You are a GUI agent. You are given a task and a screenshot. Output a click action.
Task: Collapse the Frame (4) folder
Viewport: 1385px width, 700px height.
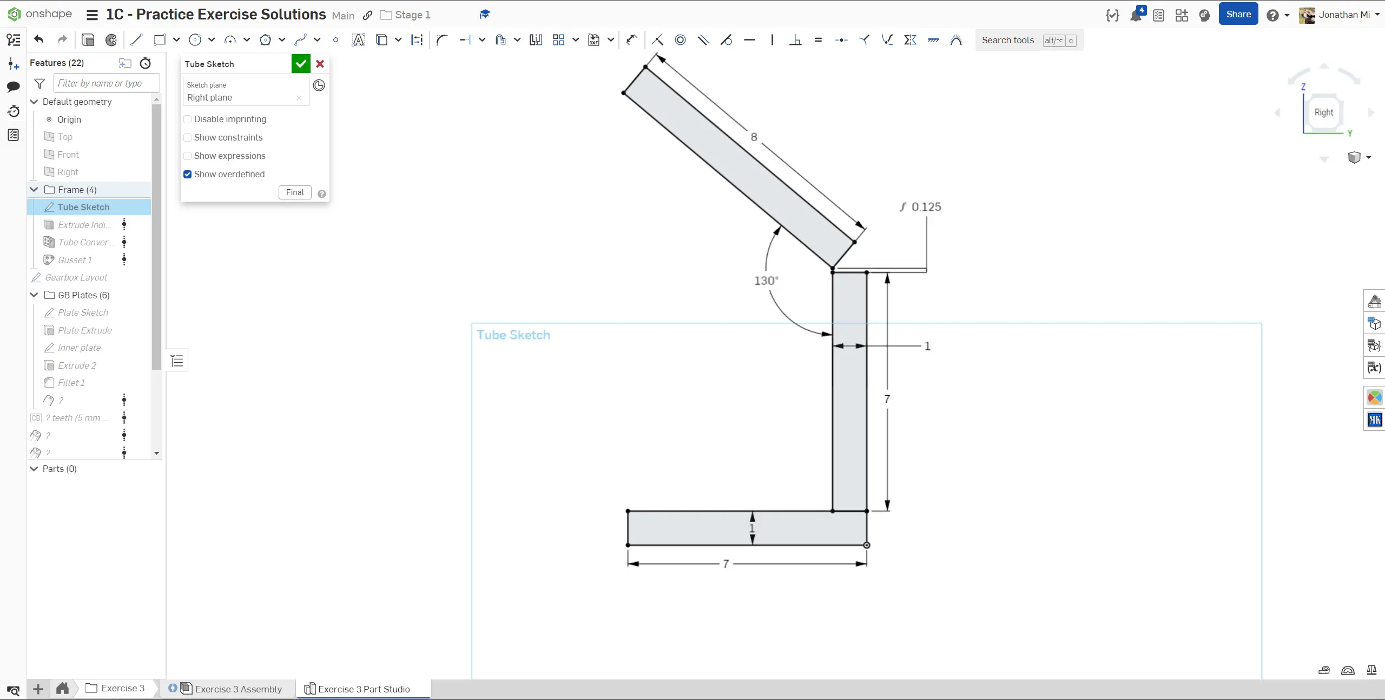pos(34,190)
